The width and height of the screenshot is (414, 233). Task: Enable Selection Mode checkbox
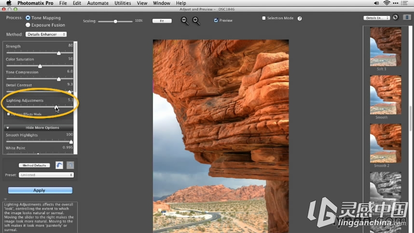[x=264, y=18]
